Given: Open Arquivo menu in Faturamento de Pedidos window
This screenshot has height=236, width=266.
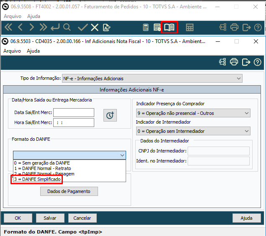Looking at the screenshot, I should tap(13, 16).
